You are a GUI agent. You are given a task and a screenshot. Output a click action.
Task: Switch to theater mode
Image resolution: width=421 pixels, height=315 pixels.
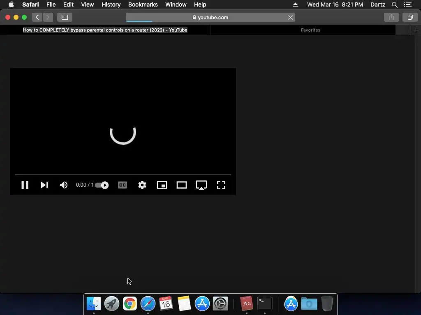coord(181,185)
